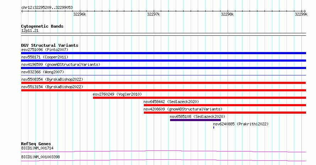This screenshot has width=316, height=165.
Task: Select the nsv558171 (Cooper2011) blue bar
Action: click(163, 61)
